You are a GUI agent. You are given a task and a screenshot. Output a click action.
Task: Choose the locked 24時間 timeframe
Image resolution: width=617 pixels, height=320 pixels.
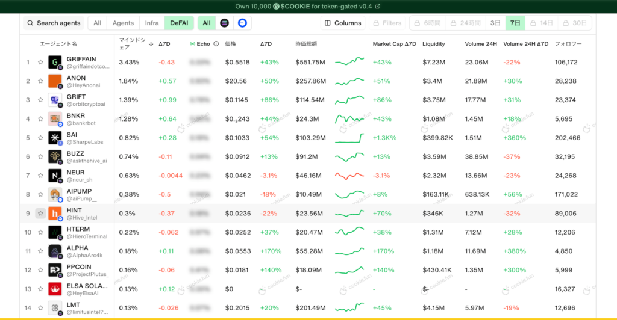466,23
